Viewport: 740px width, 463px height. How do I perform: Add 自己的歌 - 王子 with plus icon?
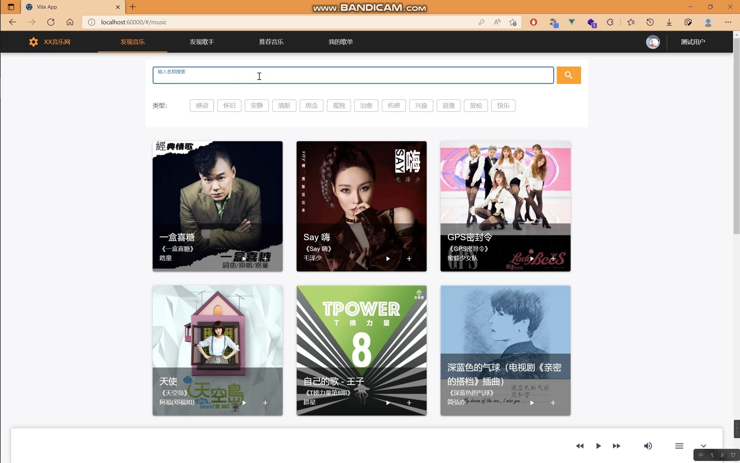pyautogui.click(x=409, y=403)
